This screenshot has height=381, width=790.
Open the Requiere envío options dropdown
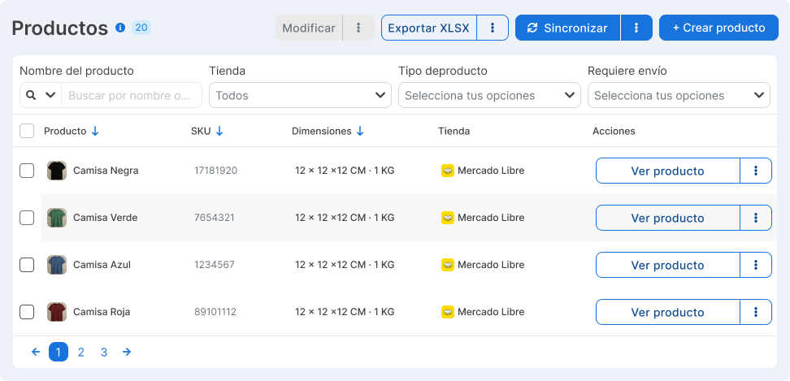click(x=679, y=95)
